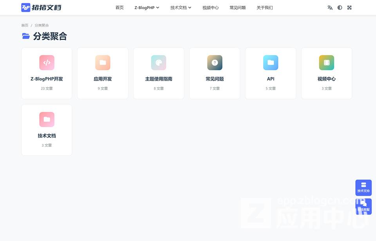Click the fullscreen icon in the navbar
This screenshot has height=241, width=376.
click(x=349, y=7)
